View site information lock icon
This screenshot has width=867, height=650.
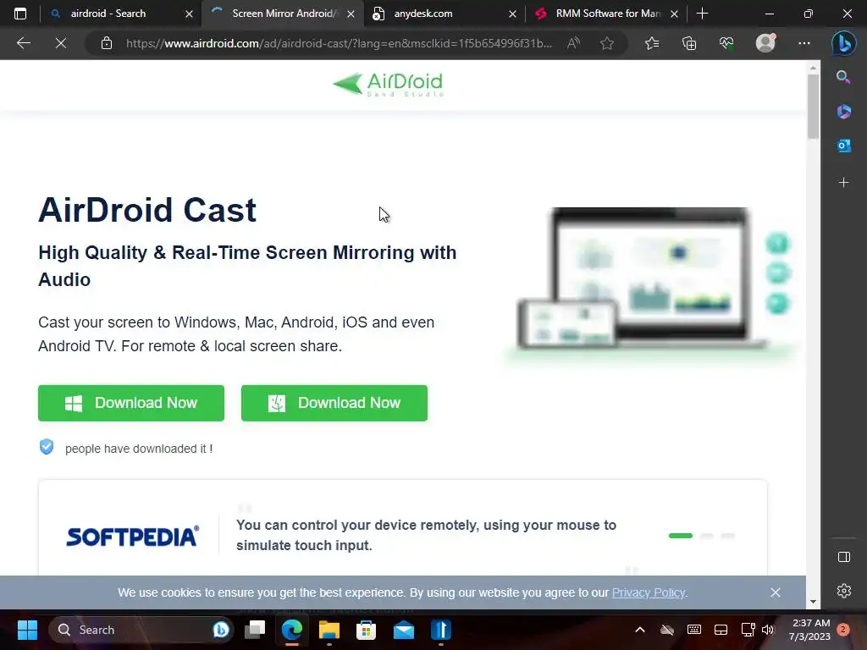pos(107,43)
